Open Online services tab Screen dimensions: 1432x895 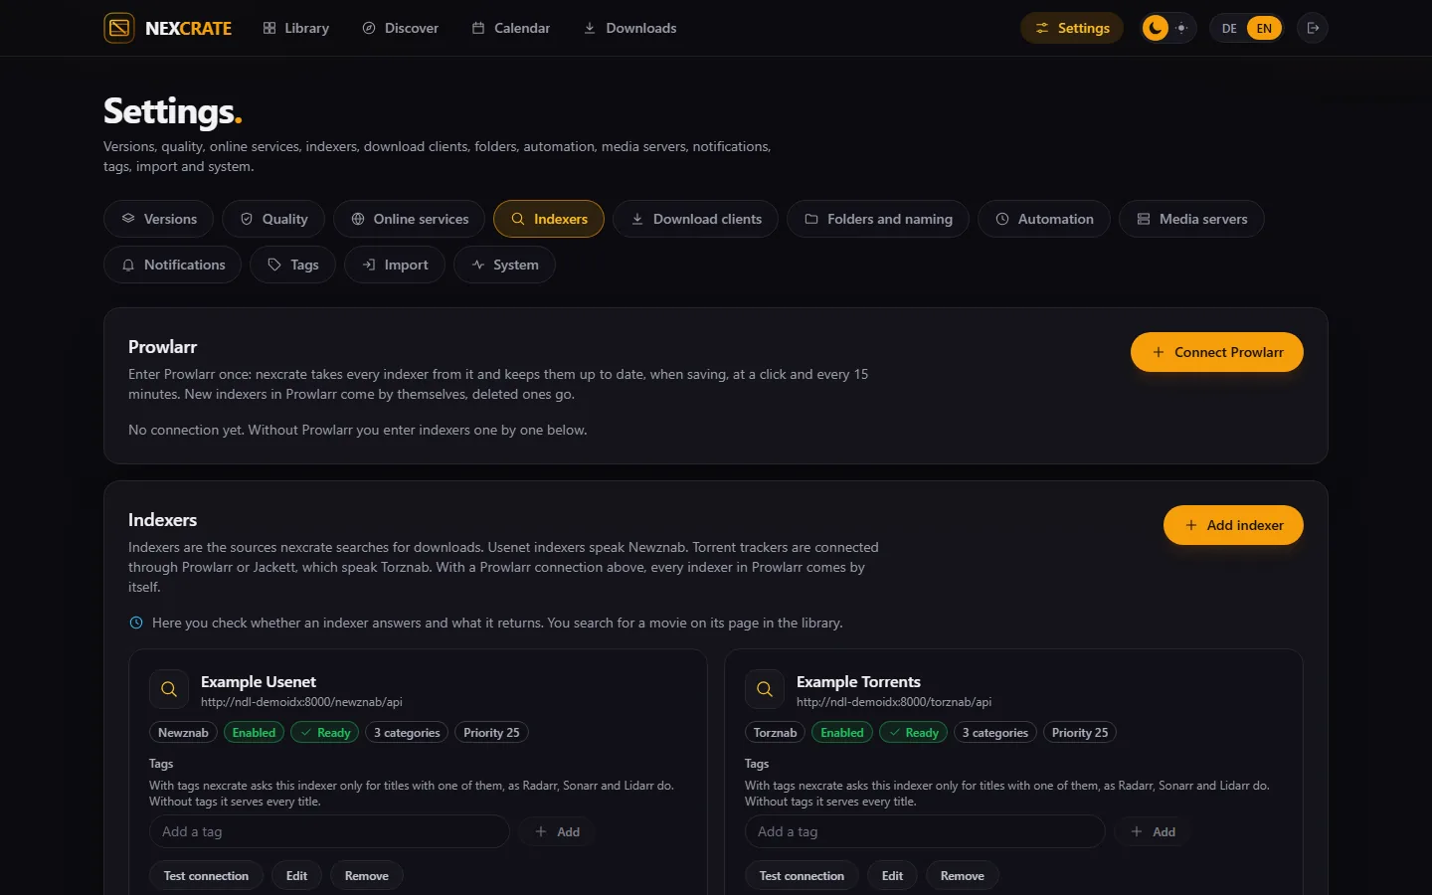click(x=409, y=219)
